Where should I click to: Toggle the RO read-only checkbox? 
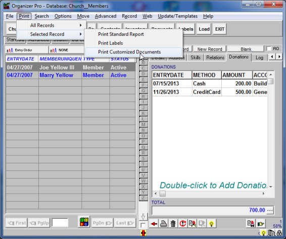tap(269, 49)
